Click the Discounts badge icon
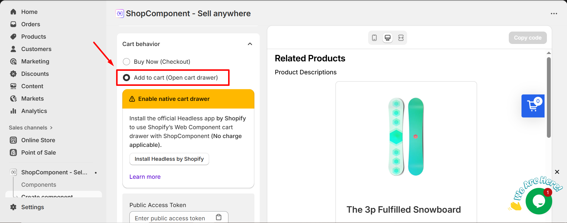 coord(13,74)
